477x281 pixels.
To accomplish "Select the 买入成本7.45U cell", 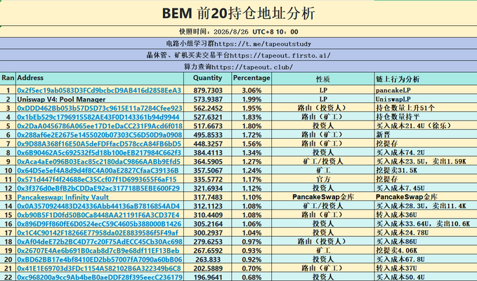I will [x=426, y=188].
